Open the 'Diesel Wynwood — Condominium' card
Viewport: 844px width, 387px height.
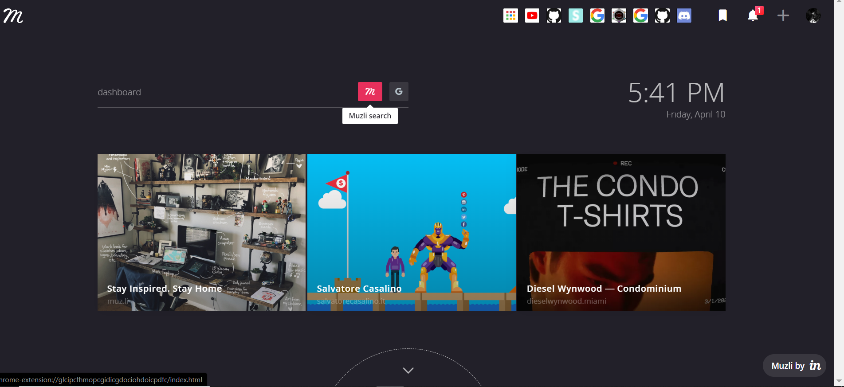click(621, 232)
